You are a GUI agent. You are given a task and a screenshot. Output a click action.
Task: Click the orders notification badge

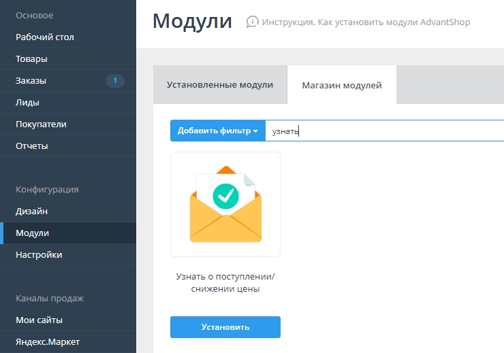(114, 81)
